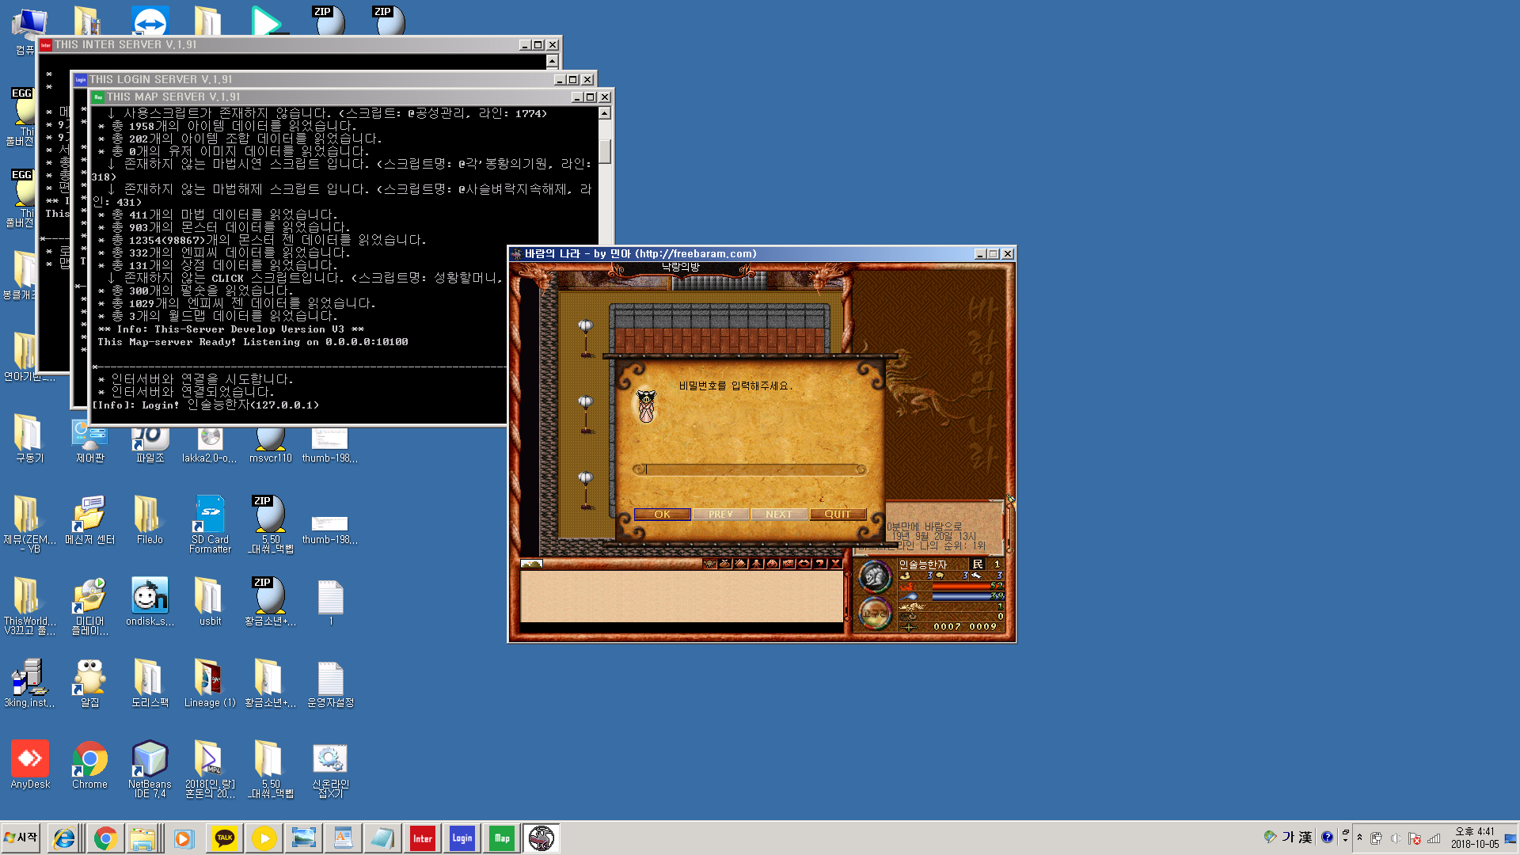
Task: Open Windows Explorer from taskbar
Action: pyautogui.click(x=142, y=838)
